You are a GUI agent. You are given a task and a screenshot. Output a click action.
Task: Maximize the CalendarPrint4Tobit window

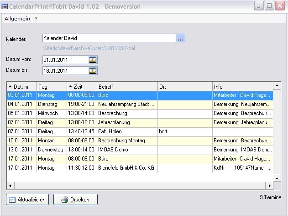[269, 6]
